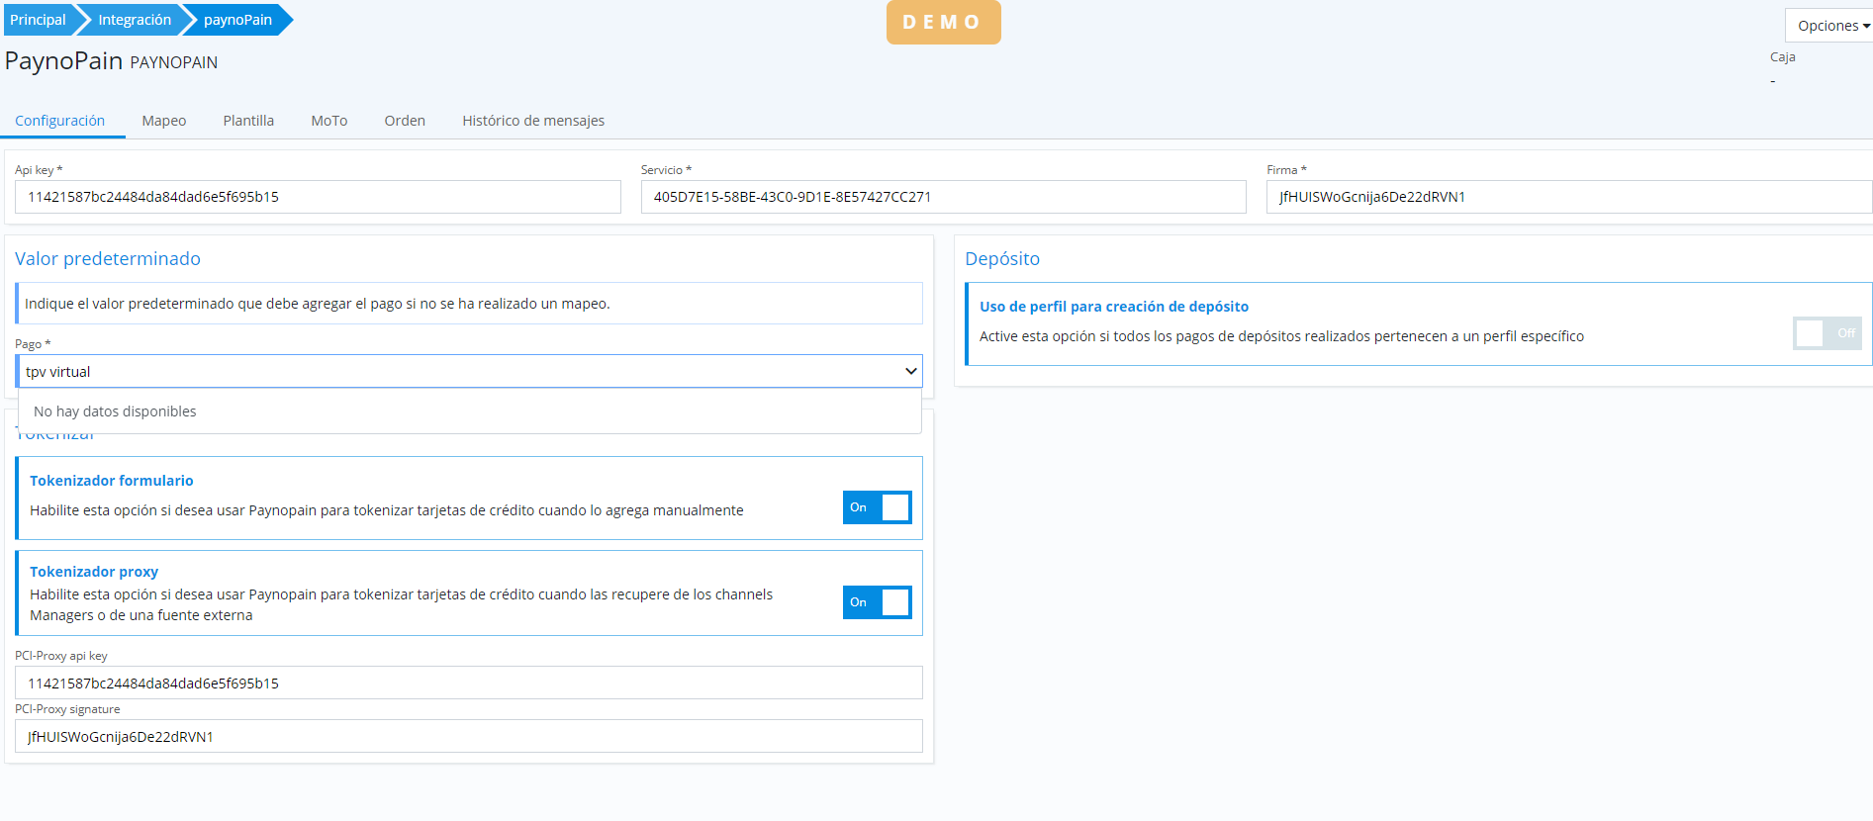Open the Plantilla tab
Image resolution: width=1873 pixels, height=821 pixels.
(248, 121)
